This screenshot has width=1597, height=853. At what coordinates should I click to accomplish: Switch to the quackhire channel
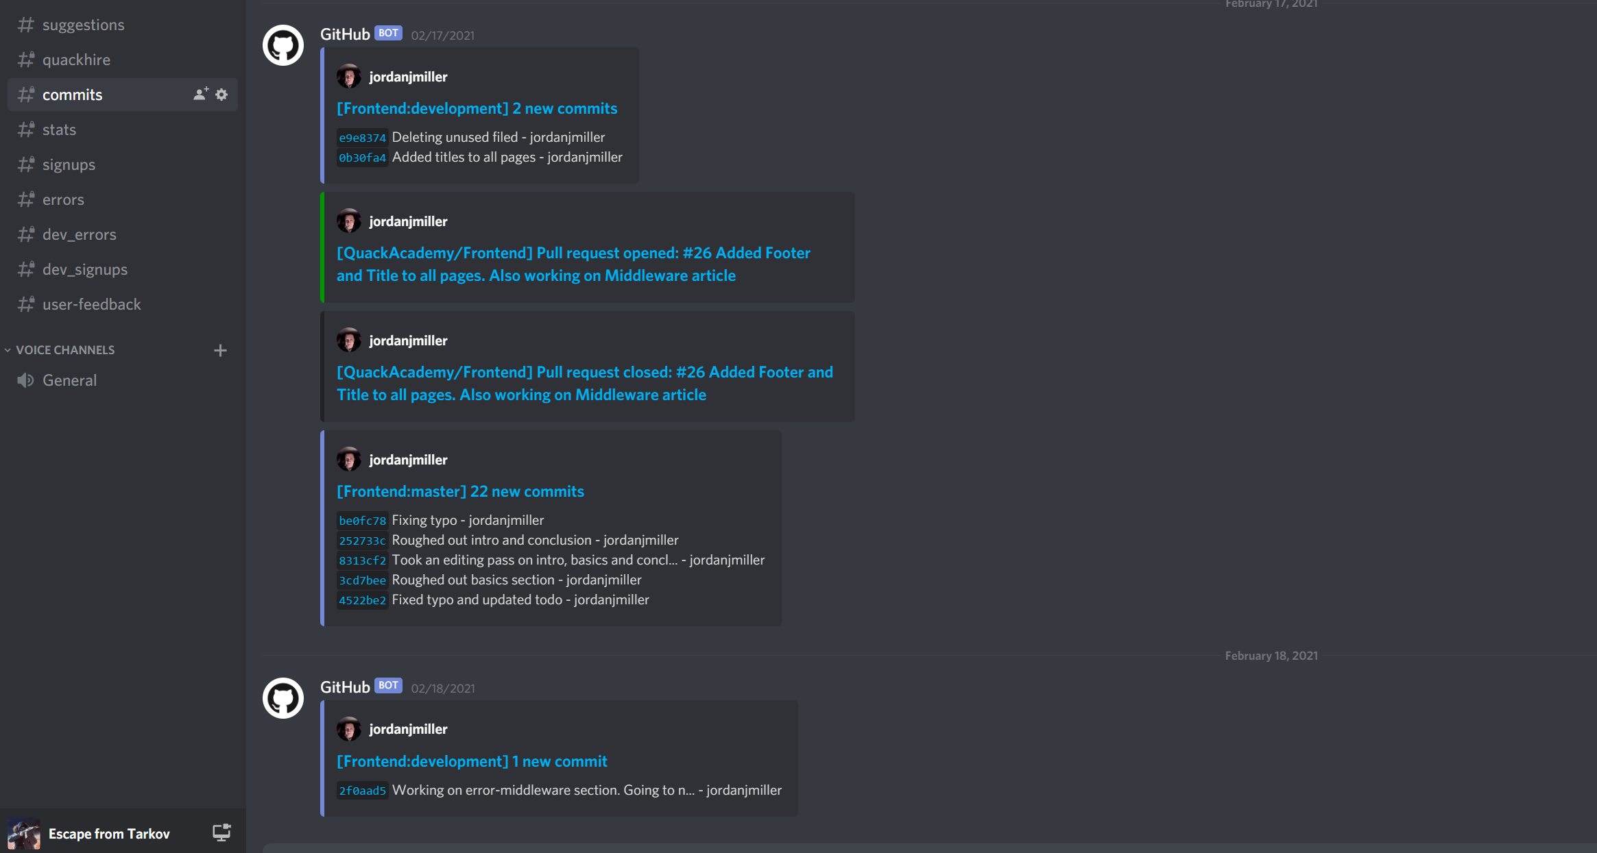coord(76,60)
